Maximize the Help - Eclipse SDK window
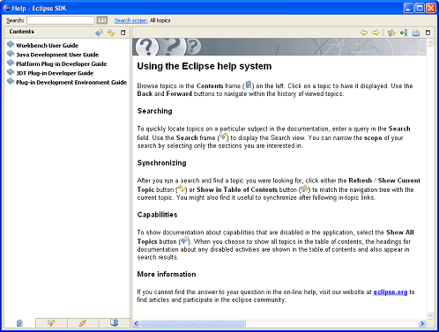Screen dimensions: 439x332 tap(420, 8)
